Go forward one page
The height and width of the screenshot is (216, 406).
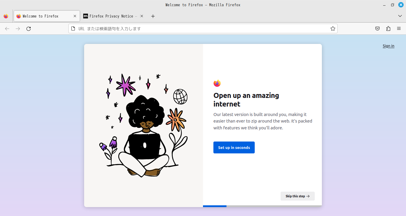pos(18,29)
